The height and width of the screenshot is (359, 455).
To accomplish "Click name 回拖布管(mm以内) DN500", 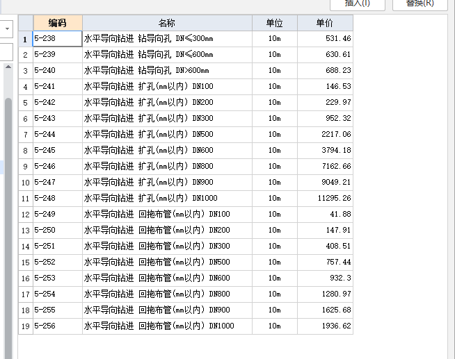I will click(x=168, y=262).
